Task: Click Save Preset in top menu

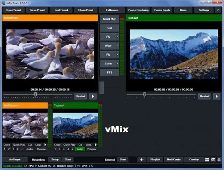Action: click(x=37, y=10)
